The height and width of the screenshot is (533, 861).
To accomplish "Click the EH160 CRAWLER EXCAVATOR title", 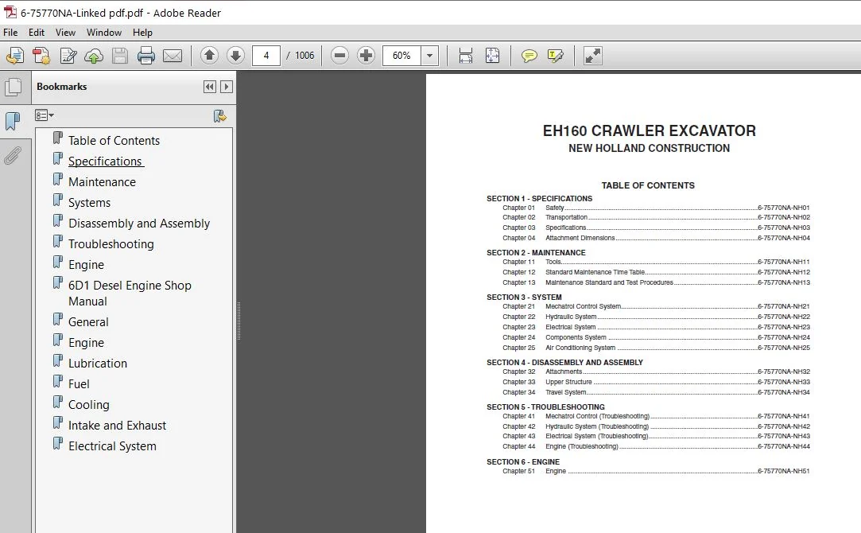I will 649,130.
